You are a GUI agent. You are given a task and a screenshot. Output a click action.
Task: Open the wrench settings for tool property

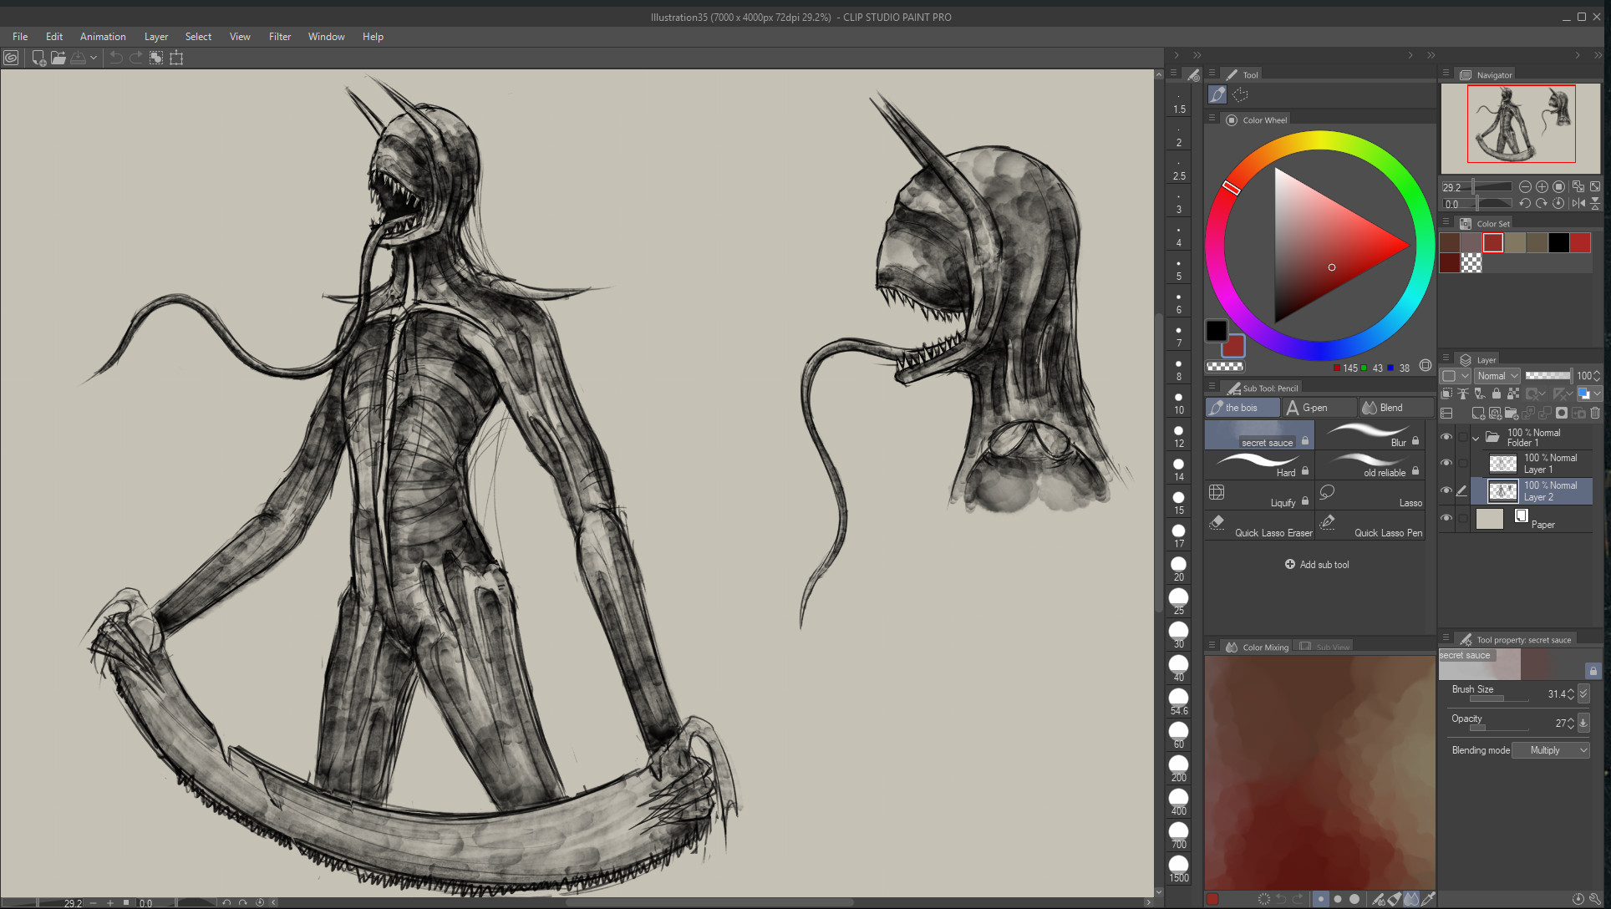(1595, 899)
